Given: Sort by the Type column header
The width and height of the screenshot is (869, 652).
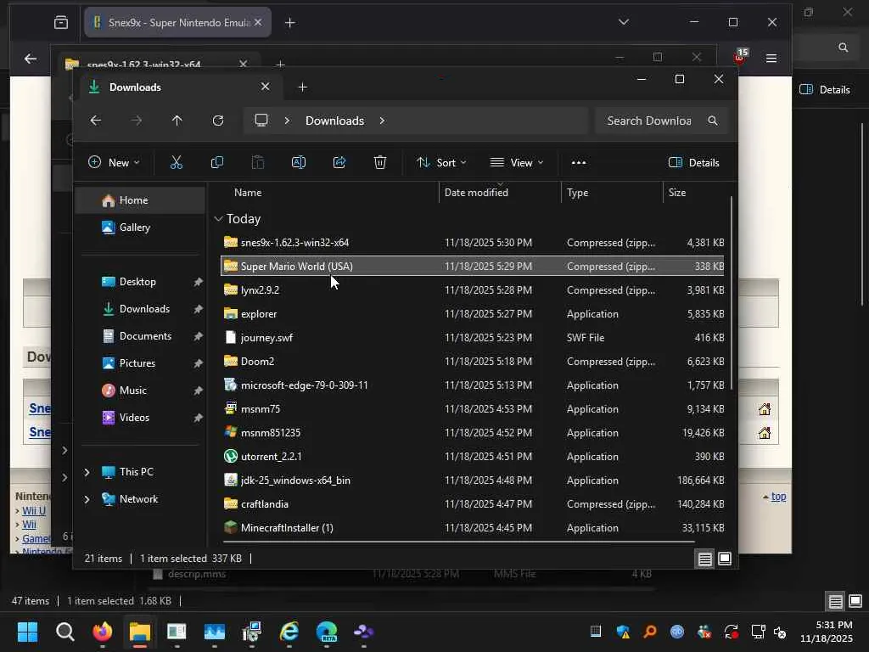Looking at the screenshot, I should [x=612, y=193].
